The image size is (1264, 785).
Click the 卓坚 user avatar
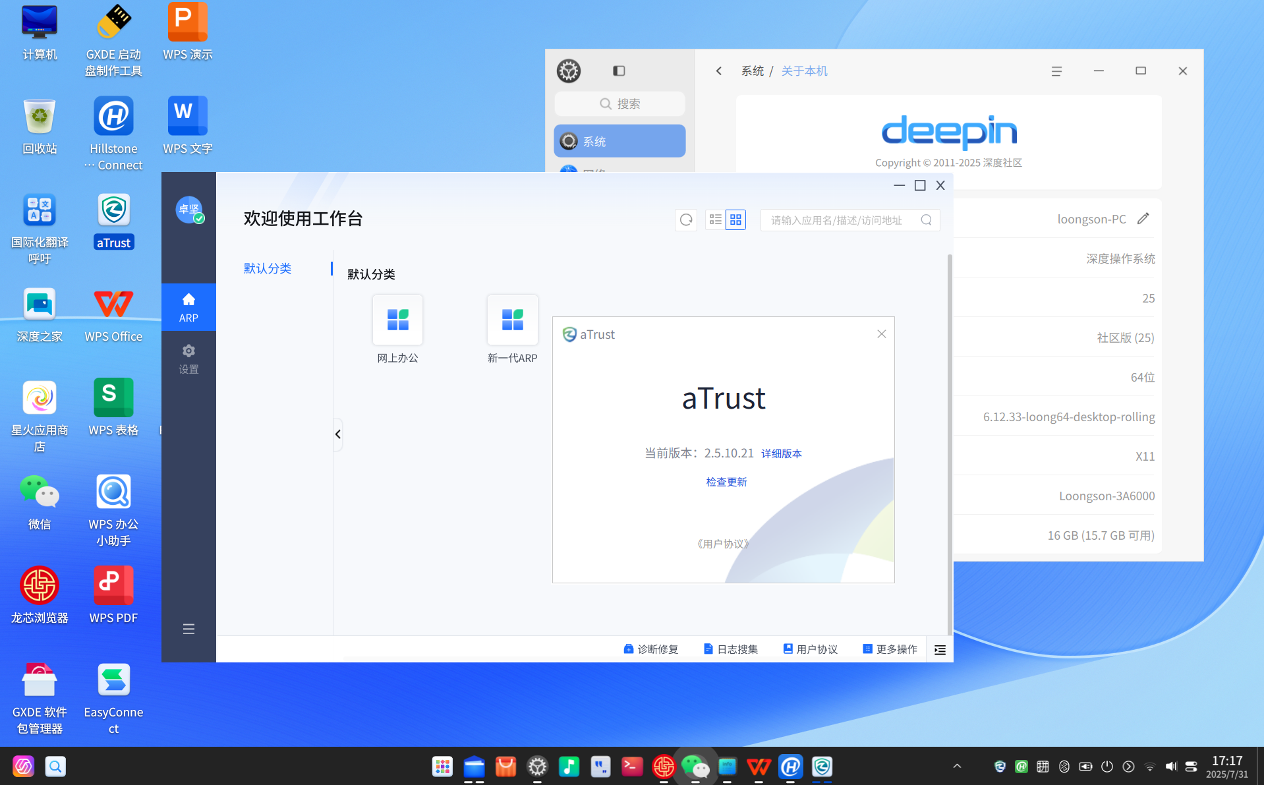(x=188, y=210)
